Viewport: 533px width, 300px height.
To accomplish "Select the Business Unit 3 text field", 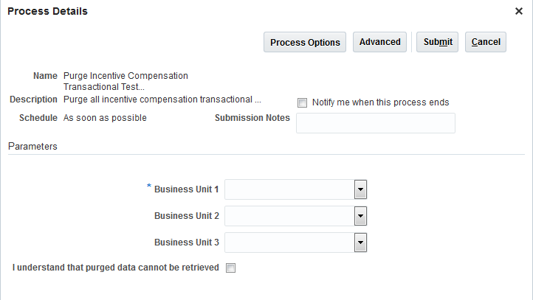I will 289,243.
